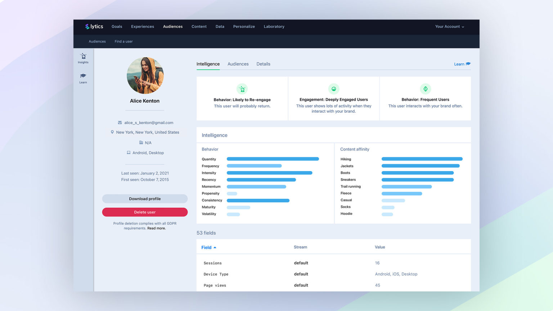Image resolution: width=553 pixels, height=311 pixels.
Task: Toggle the Field column sort arrow
Action: 215,247
